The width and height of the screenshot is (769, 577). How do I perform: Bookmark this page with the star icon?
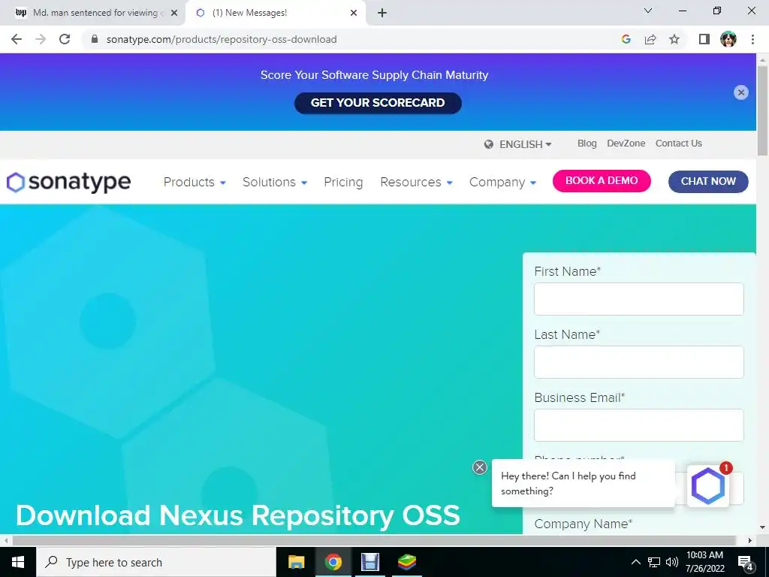tap(674, 39)
